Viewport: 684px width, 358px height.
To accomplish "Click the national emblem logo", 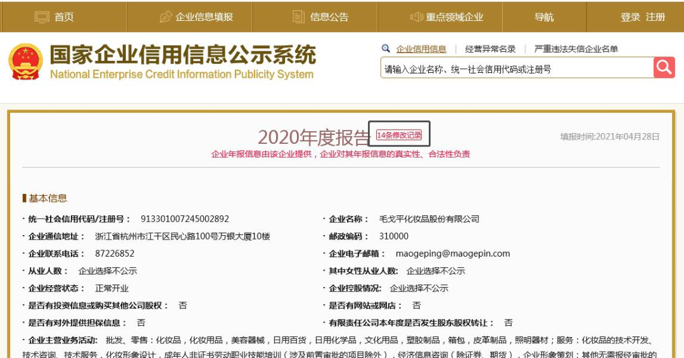I will click(x=26, y=61).
